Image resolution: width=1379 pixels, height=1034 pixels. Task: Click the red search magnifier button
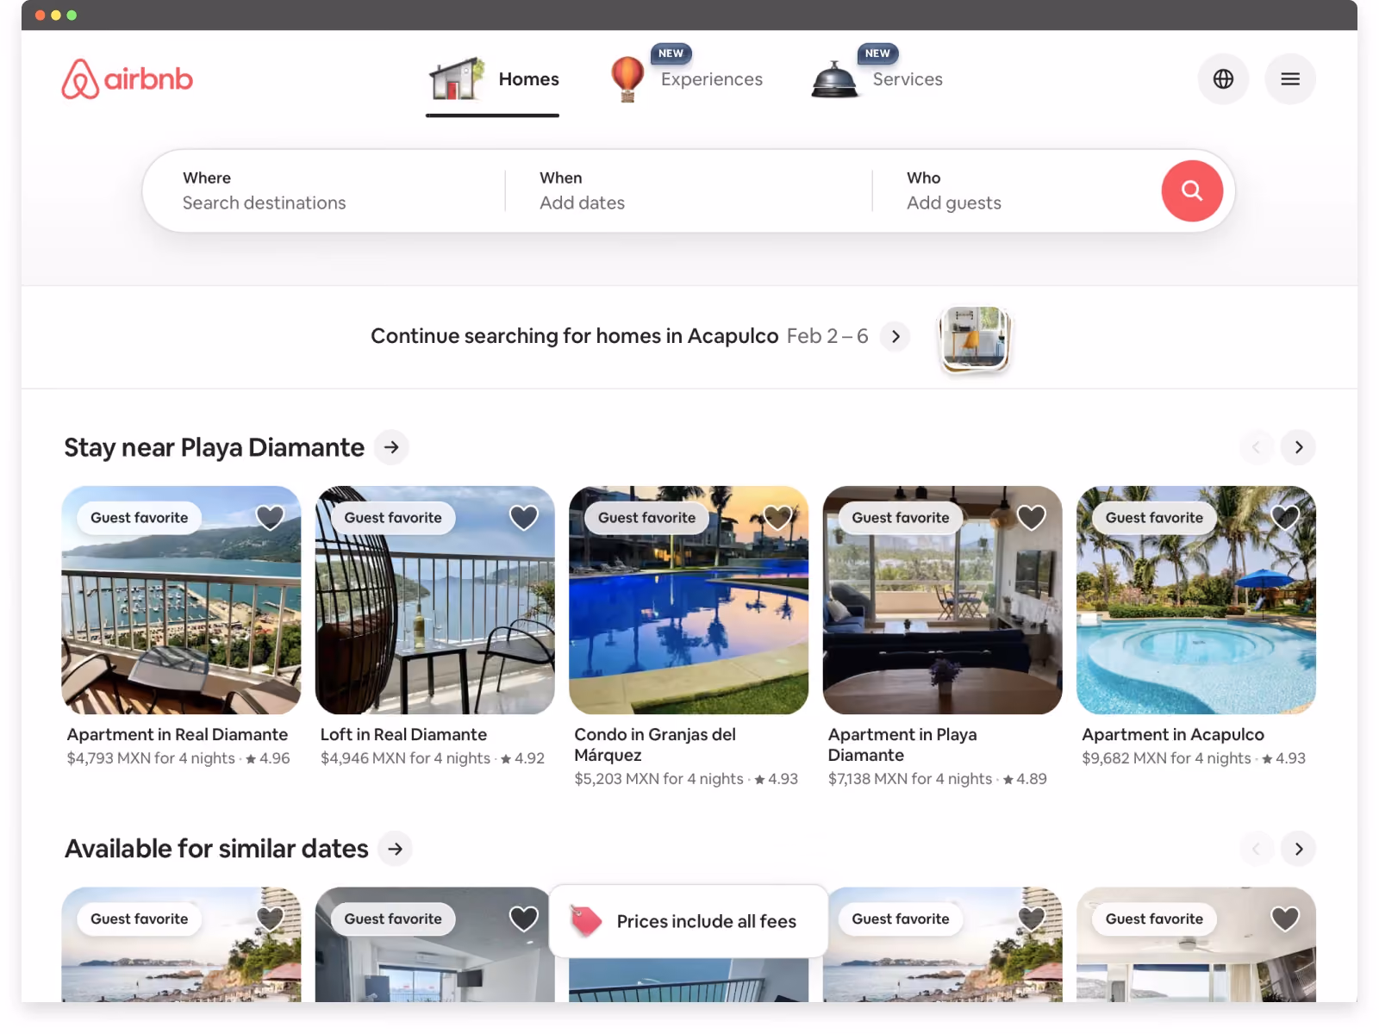(x=1192, y=190)
